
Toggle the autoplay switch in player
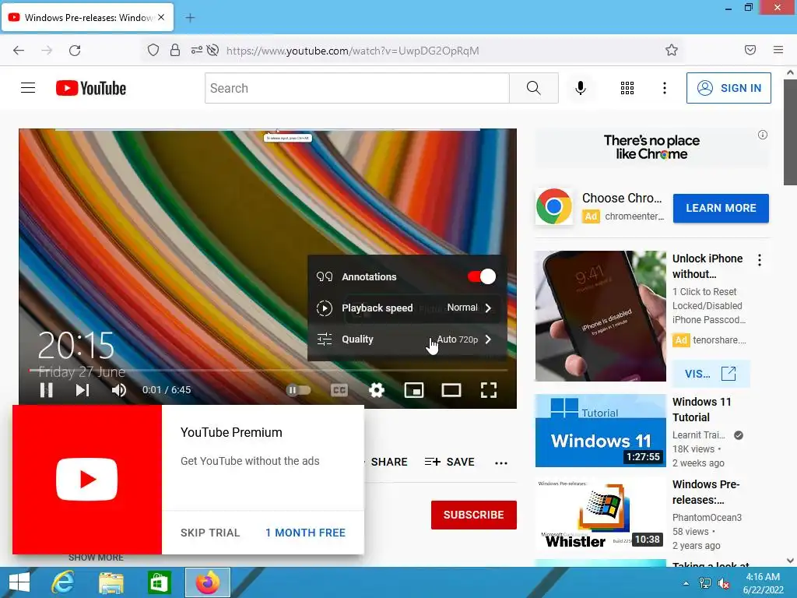coord(298,390)
